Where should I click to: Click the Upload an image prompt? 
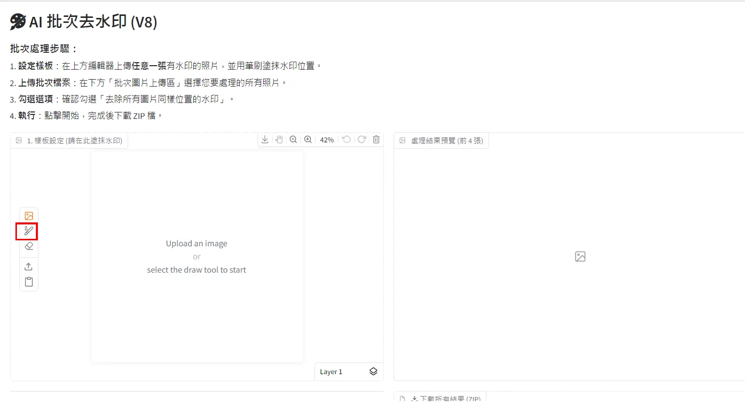tap(196, 243)
